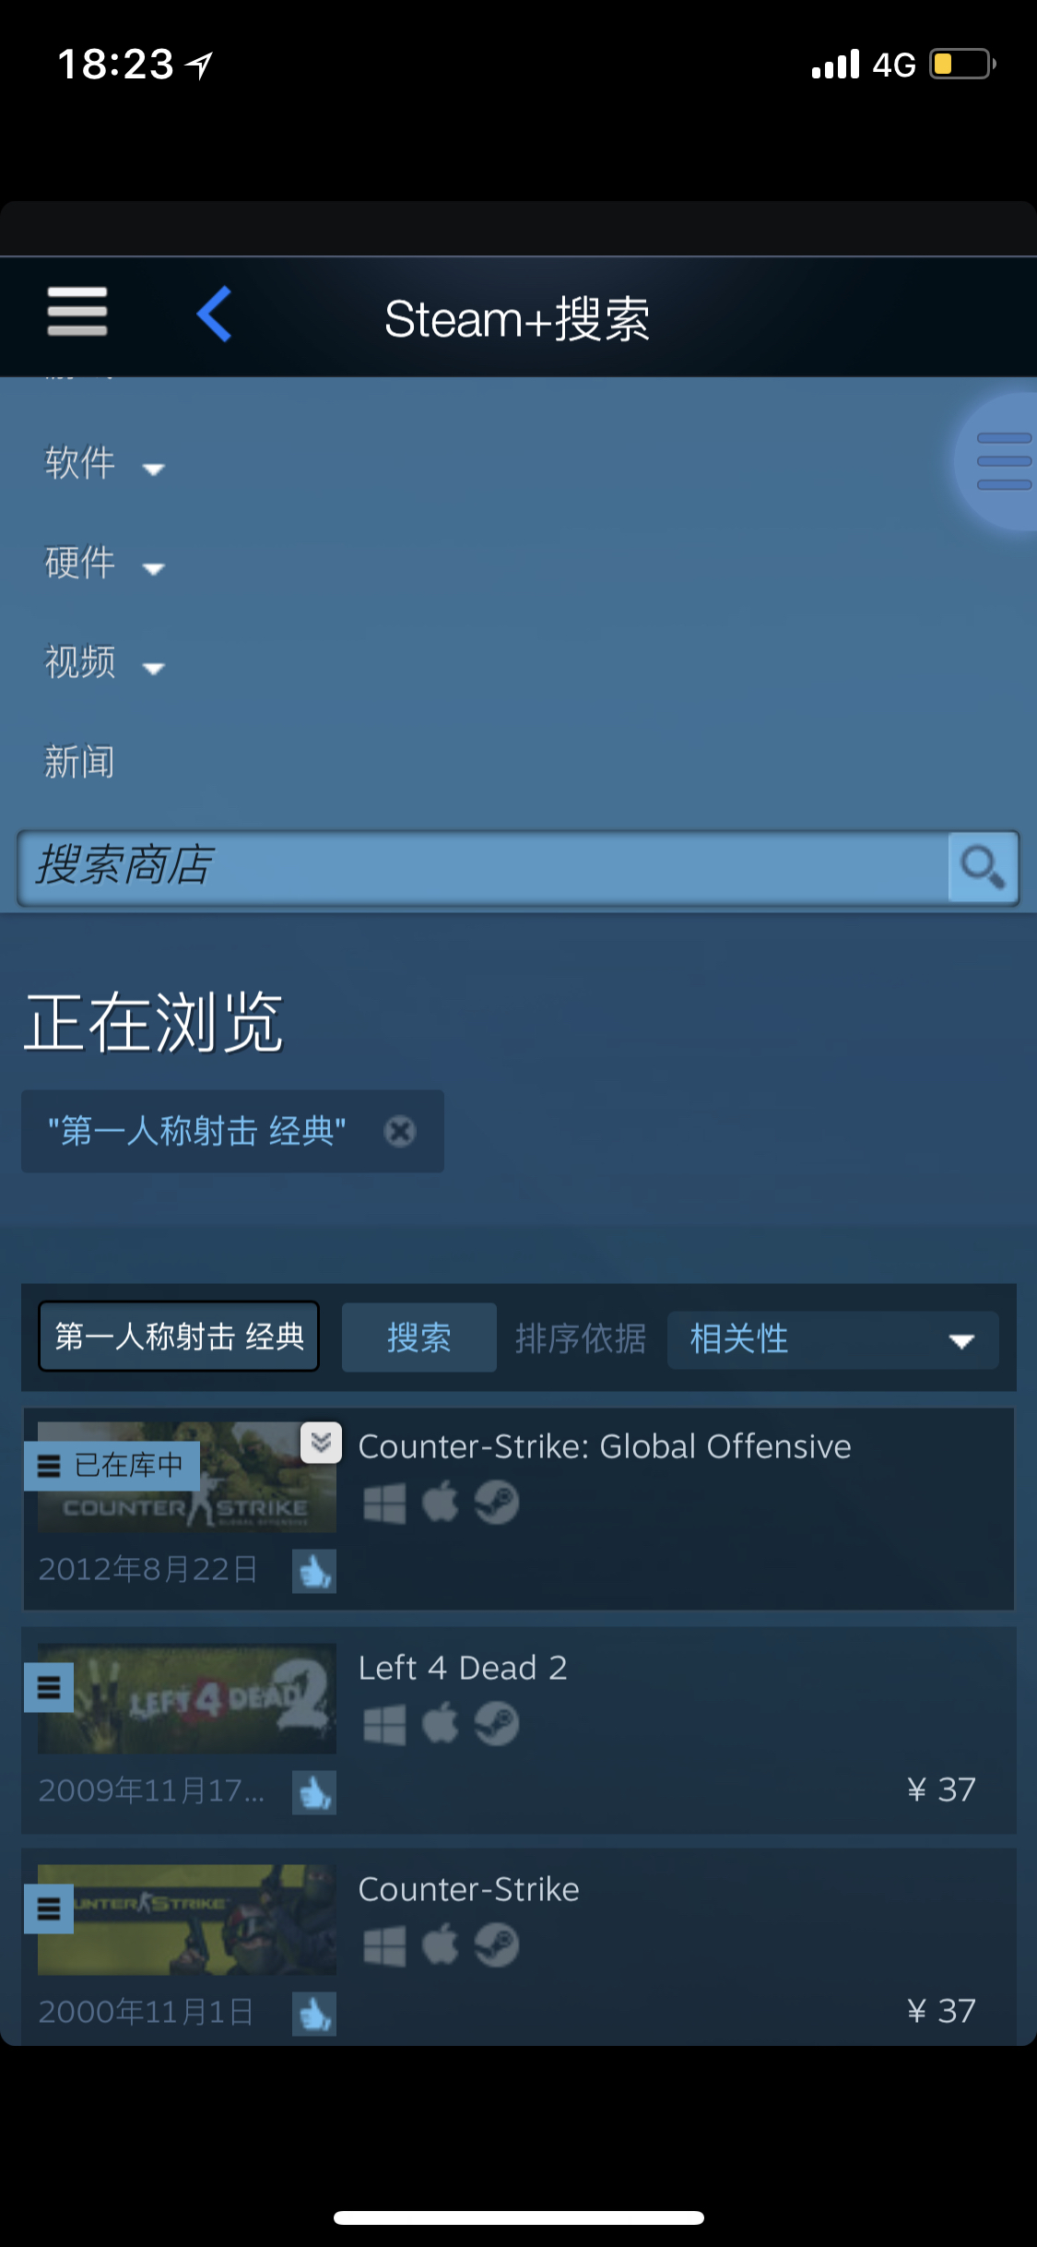Open the Counter-Strike: Global Offensive result
This screenshot has height=2247, width=1037.
tap(519, 1509)
